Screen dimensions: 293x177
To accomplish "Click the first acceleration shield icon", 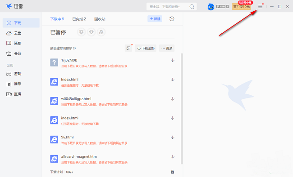I will tap(81, 32).
